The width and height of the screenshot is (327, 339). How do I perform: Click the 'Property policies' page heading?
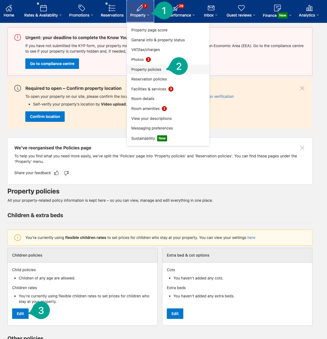33,191
